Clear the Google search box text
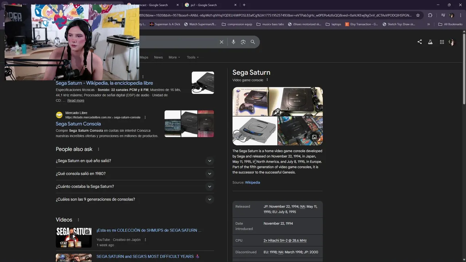 pyautogui.click(x=221, y=42)
